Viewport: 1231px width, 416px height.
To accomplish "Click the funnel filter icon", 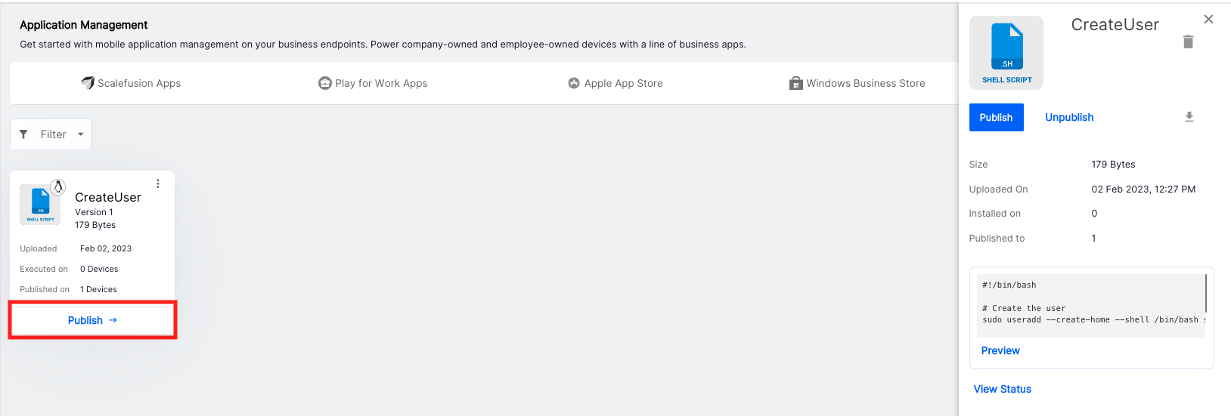I will click(23, 134).
